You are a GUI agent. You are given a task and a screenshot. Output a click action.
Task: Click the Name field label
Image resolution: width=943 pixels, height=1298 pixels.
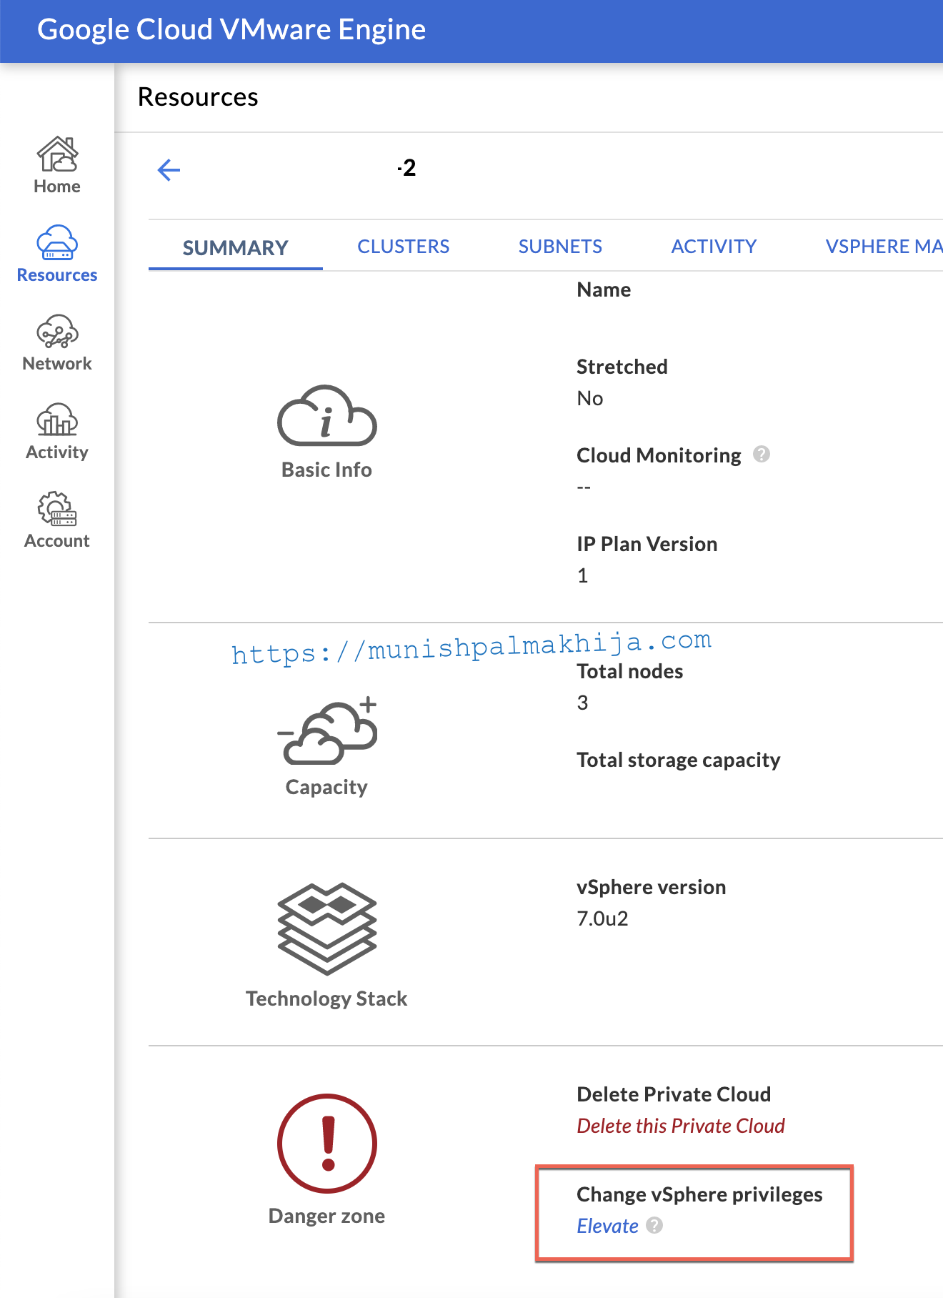(604, 289)
